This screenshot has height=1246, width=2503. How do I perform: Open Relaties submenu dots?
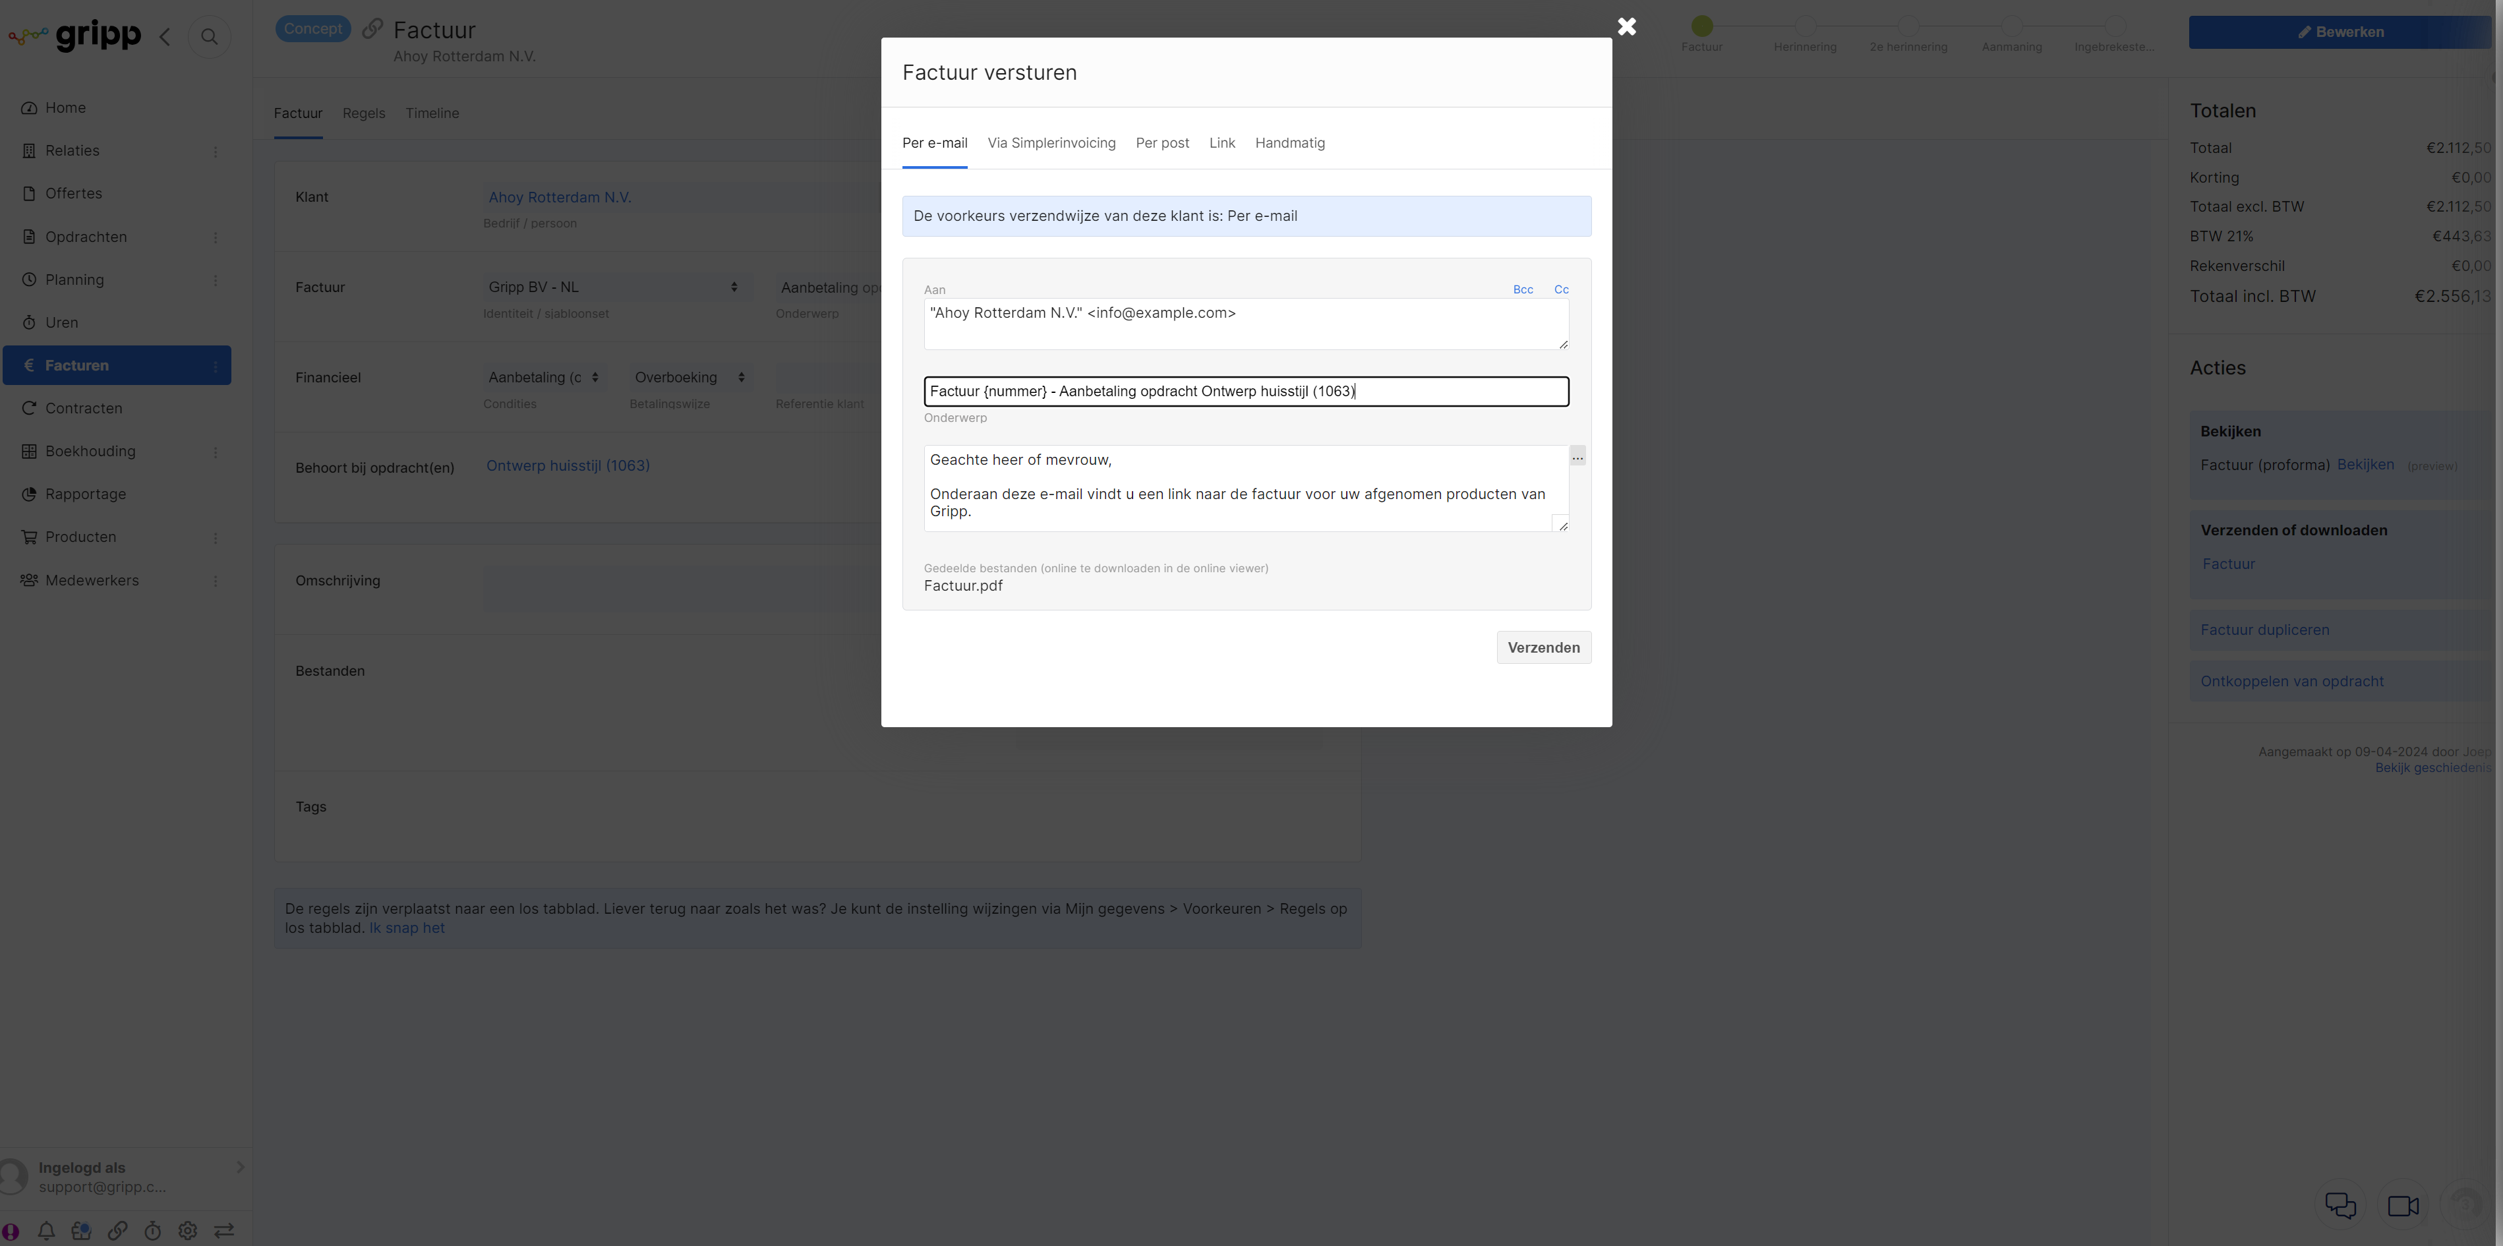[x=216, y=152]
